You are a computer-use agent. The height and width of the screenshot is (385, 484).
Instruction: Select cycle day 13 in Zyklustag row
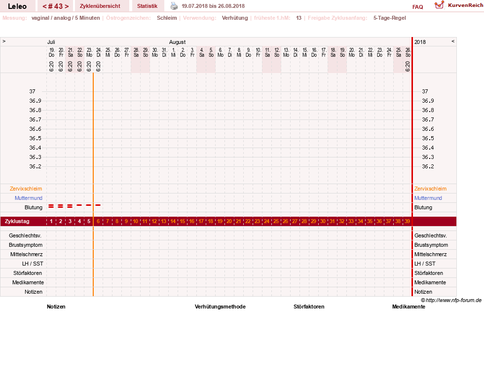click(x=164, y=221)
